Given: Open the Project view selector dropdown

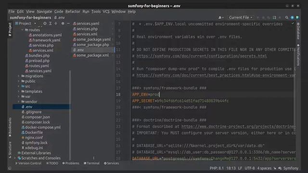Looking at the screenshot, I should [x=26, y=24].
